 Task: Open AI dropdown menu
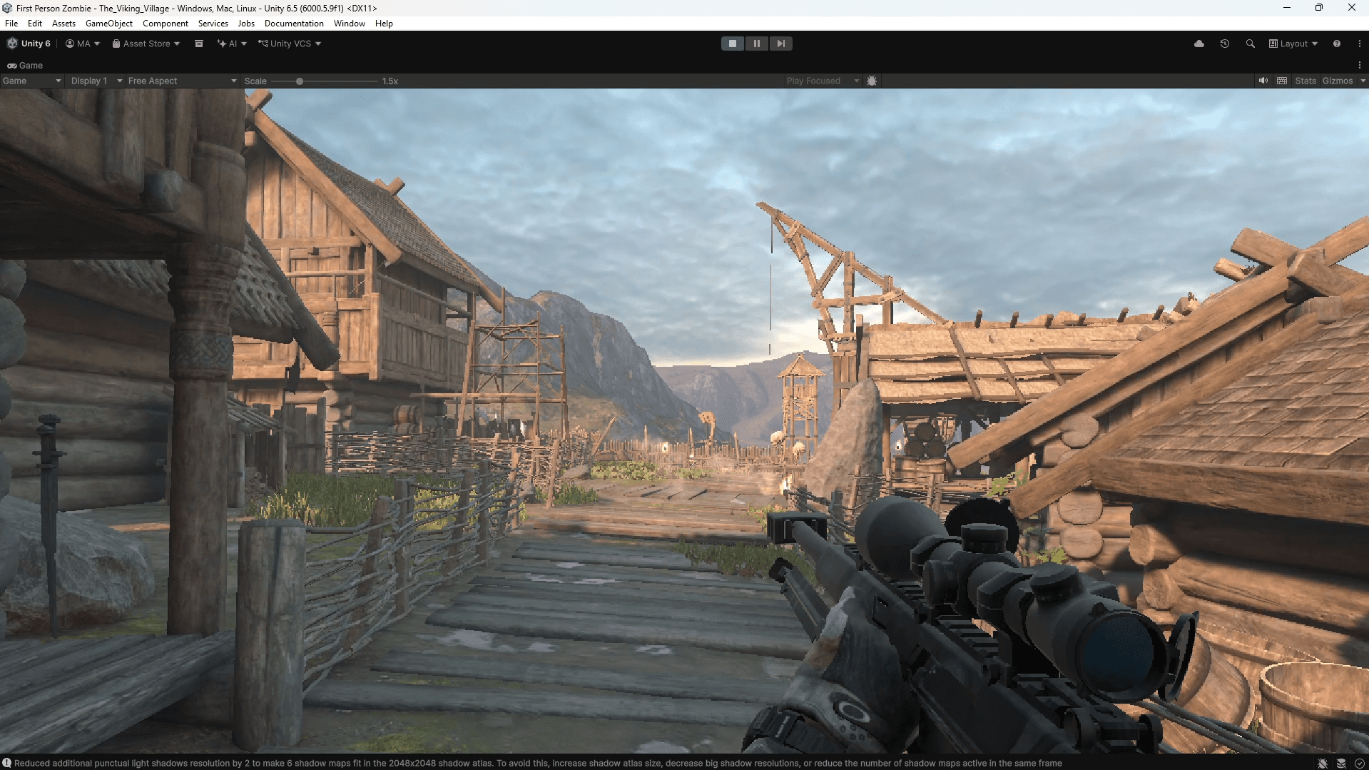(x=232, y=44)
